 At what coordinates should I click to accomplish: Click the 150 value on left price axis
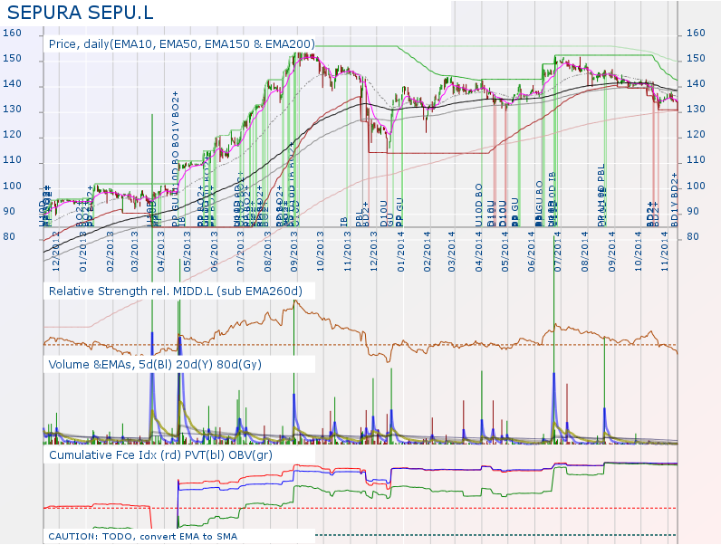tap(13, 58)
